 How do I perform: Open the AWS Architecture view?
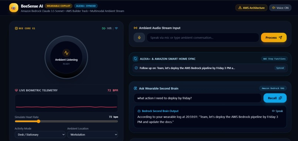point(251,8)
